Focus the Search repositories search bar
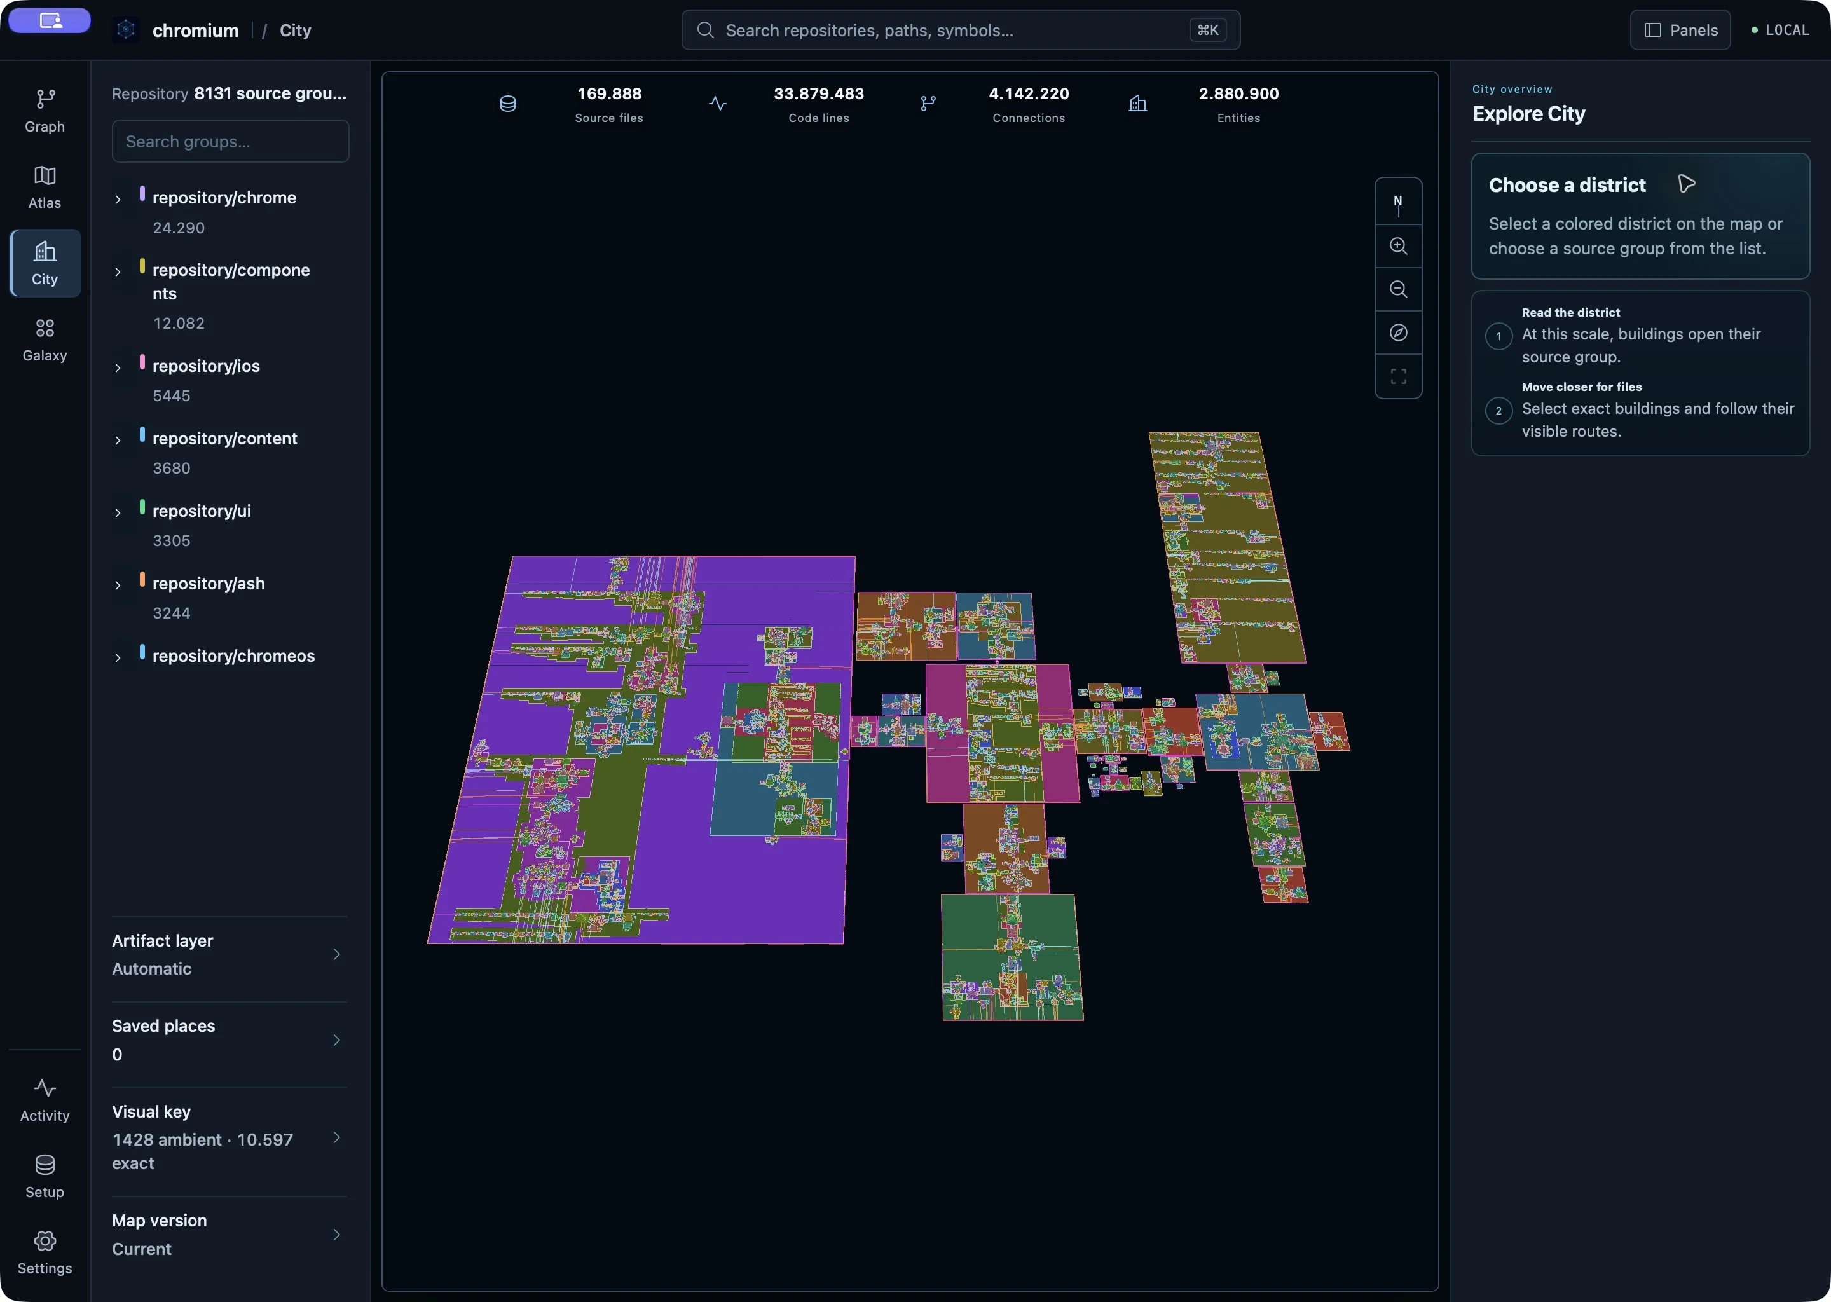The width and height of the screenshot is (1831, 1302). coord(961,30)
